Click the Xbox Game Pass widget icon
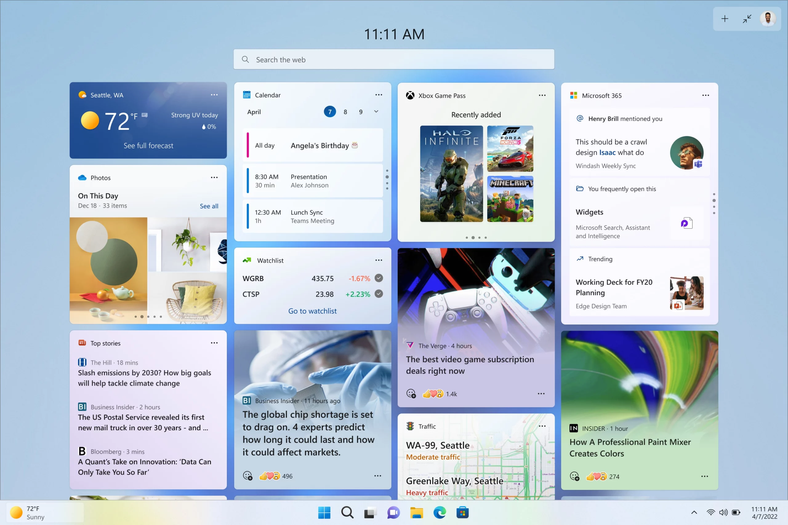This screenshot has height=525, width=788. coord(410,96)
